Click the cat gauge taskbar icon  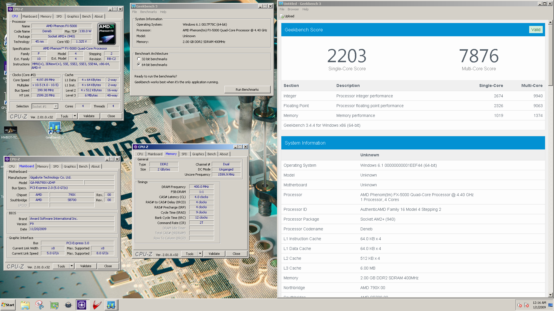point(68,305)
